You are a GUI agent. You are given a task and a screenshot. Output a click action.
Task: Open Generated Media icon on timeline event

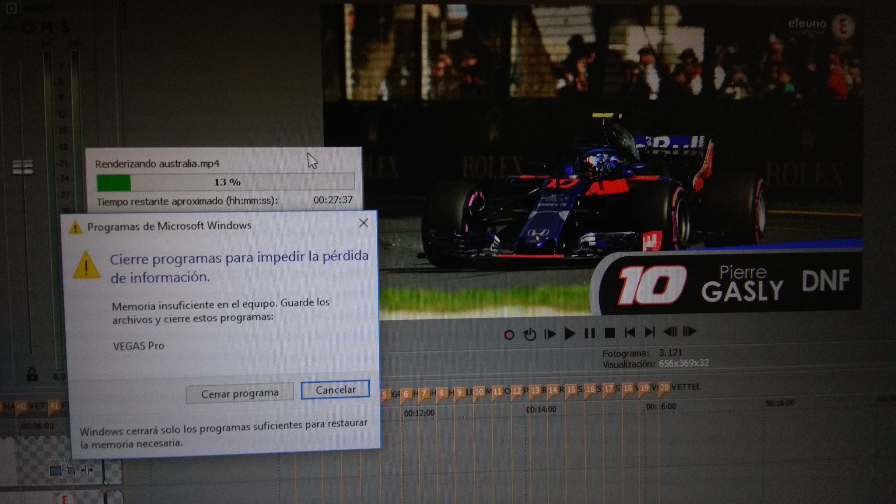click(x=56, y=471)
